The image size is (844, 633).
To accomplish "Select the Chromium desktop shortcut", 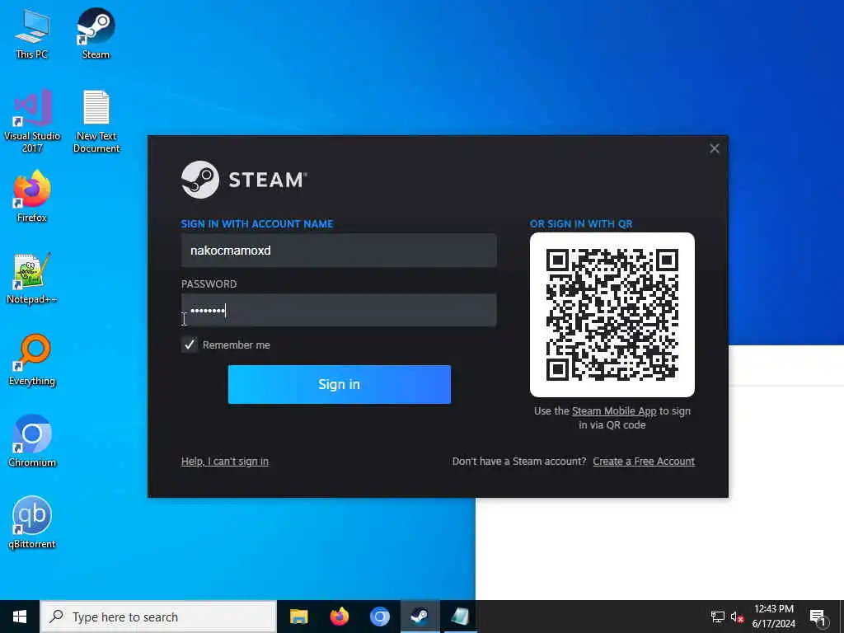I will 32,441.
